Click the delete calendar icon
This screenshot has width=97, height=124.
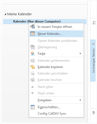pyautogui.click(x=33, y=80)
